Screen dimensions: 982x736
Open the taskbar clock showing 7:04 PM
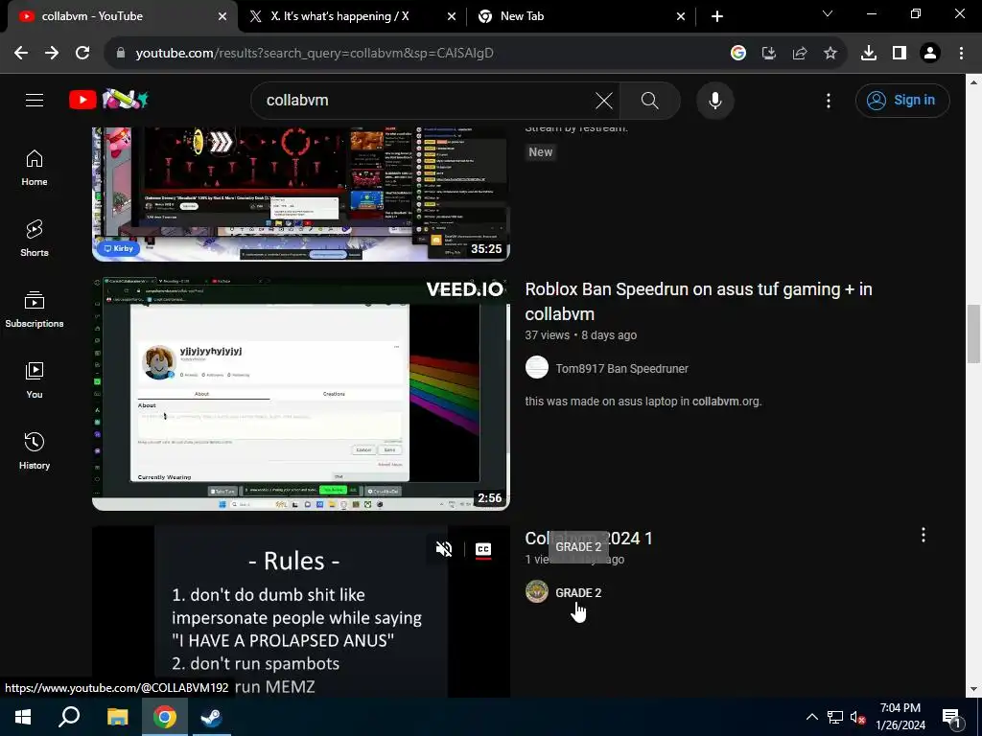[x=900, y=717]
